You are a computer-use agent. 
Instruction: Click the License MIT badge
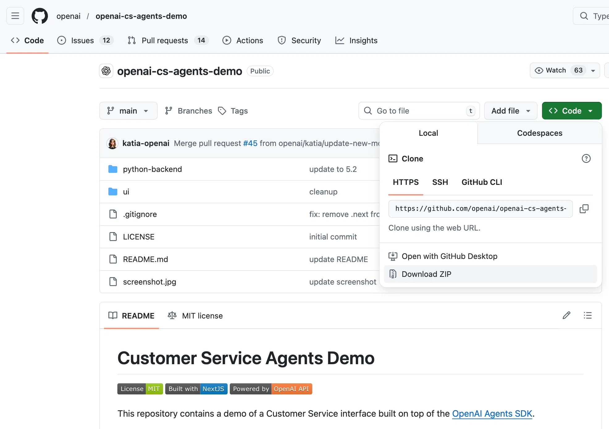pos(140,389)
